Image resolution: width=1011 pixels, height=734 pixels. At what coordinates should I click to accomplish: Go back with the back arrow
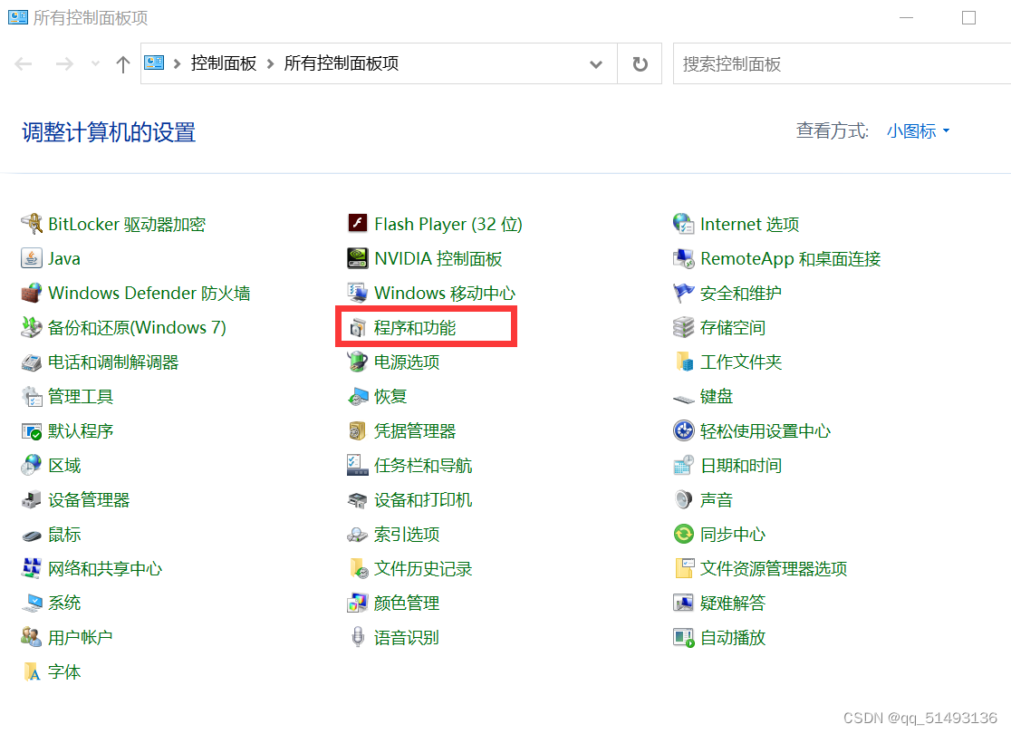pos(24,63)
